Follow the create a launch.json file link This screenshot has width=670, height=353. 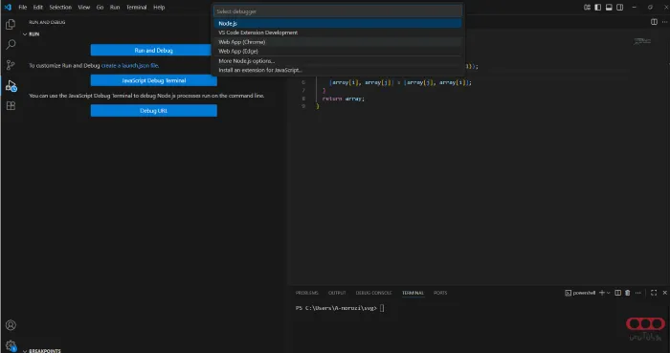click(130, 66)
